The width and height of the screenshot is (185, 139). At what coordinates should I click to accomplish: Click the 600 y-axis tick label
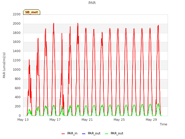coord(18,88)
